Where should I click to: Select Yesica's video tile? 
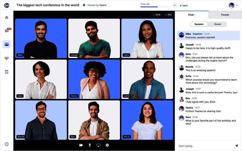[x=94, y=79]
